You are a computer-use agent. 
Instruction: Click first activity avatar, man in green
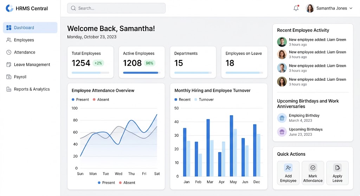tap(282, 42)
